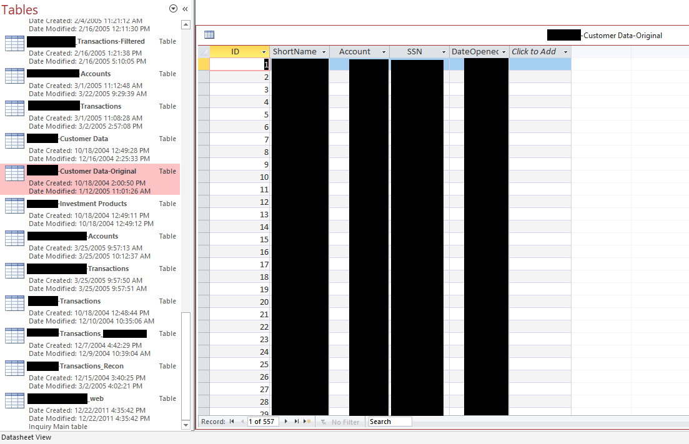Image resolution: width=689 pixels, height=444 pixels.
Task: Select row selector for record 1
Action: click(x=204, y=64)
